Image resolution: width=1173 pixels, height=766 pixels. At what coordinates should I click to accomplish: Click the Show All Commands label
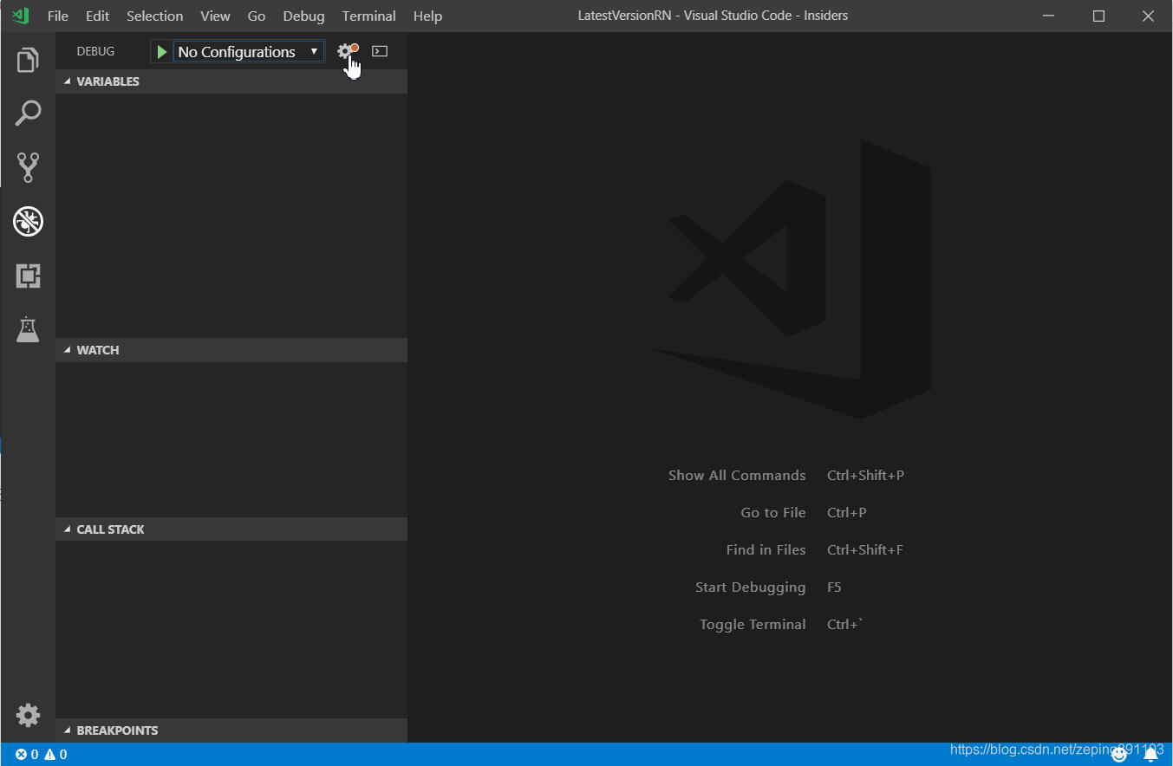[x=737, y=475]
